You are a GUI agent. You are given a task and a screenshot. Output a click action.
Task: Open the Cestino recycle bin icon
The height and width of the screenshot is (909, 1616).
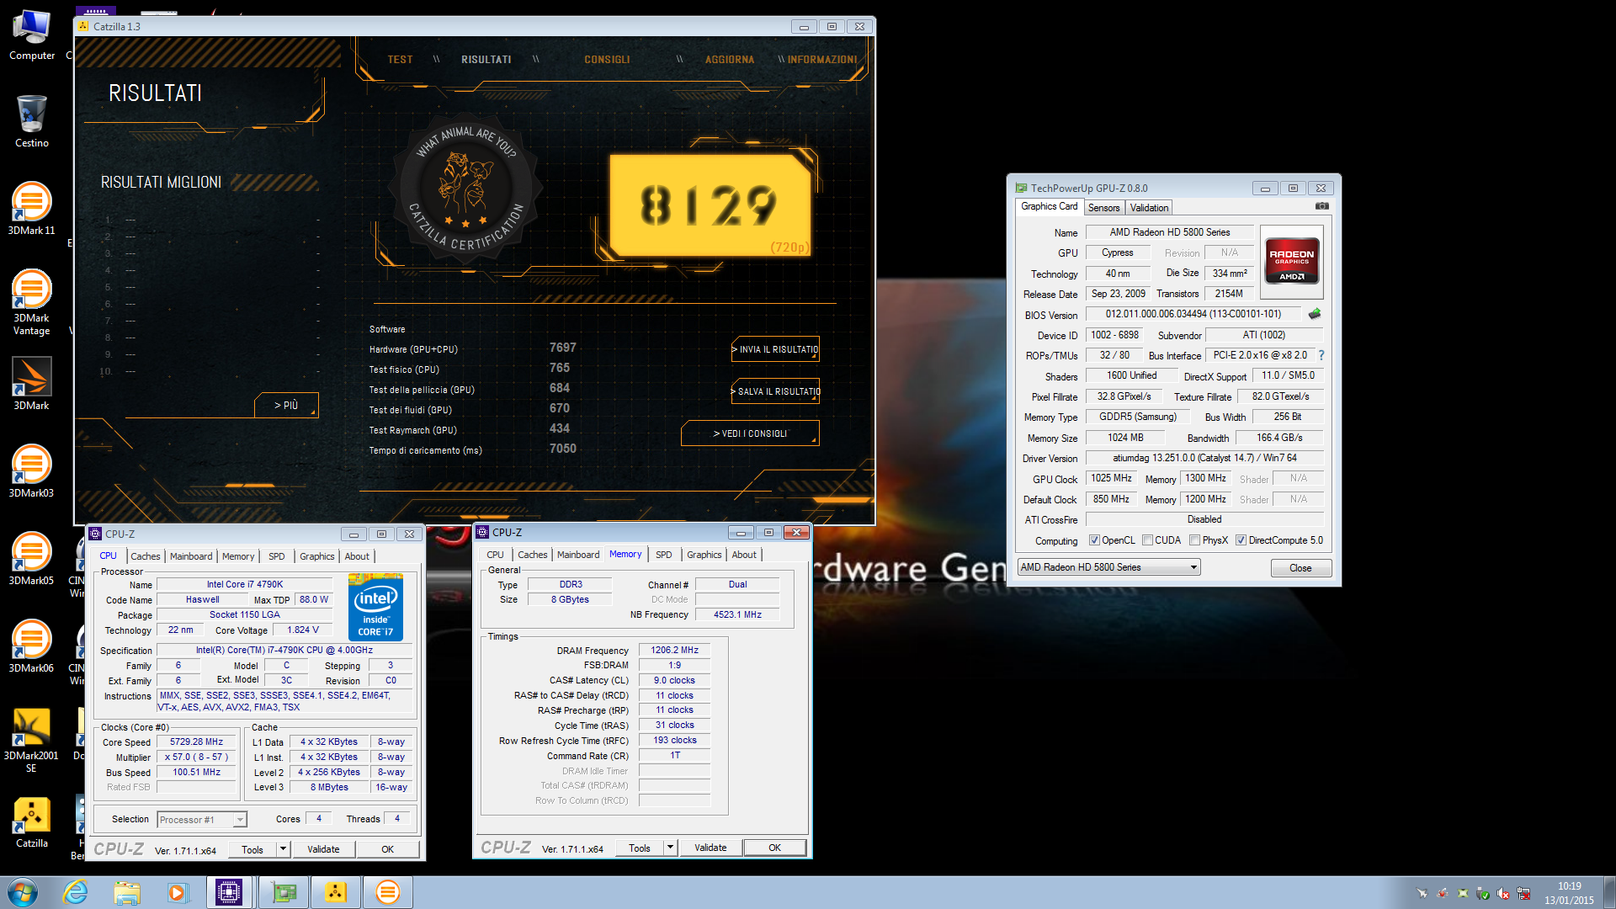click(31, 122)
